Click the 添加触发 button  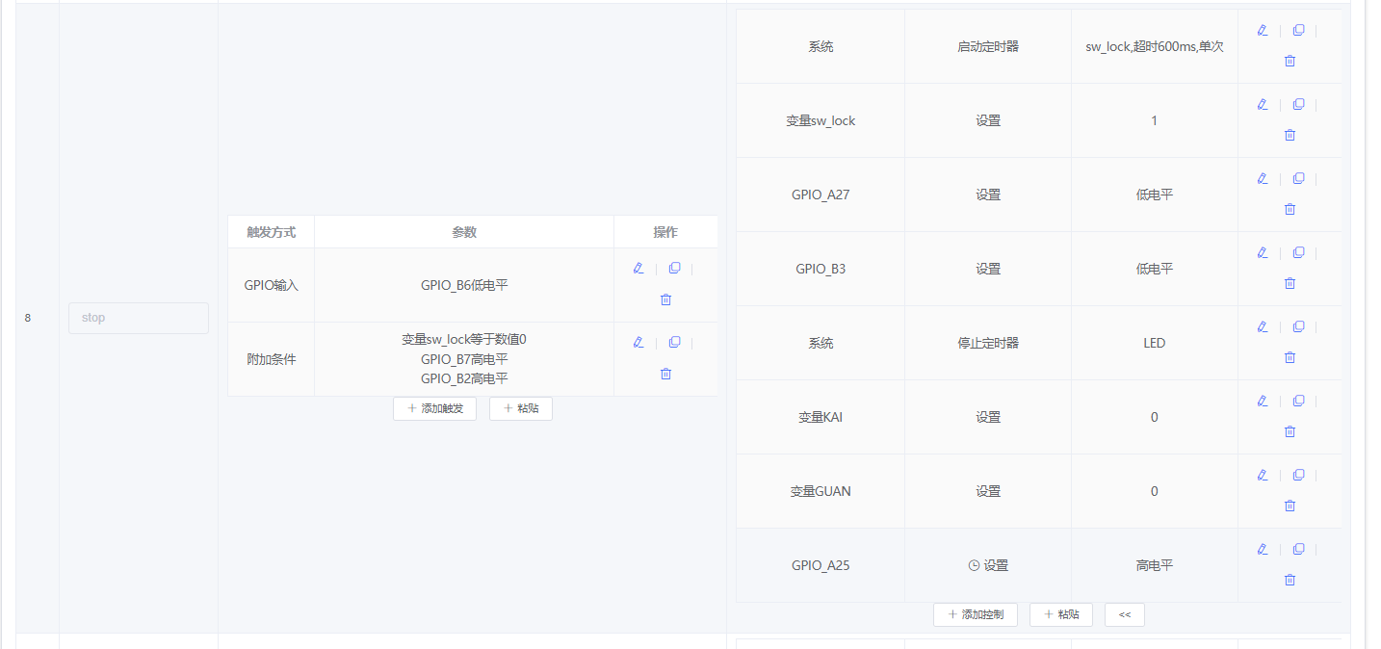(x=434, y=408)
